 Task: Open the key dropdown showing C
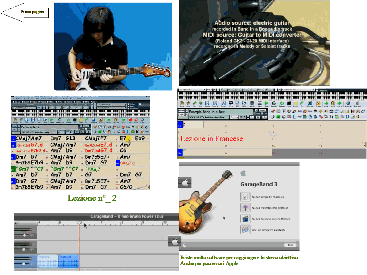(x=234, y=117)
